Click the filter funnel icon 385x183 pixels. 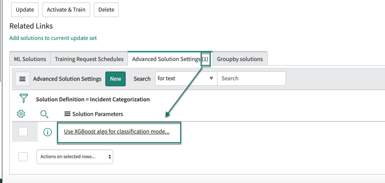[23, 98]
